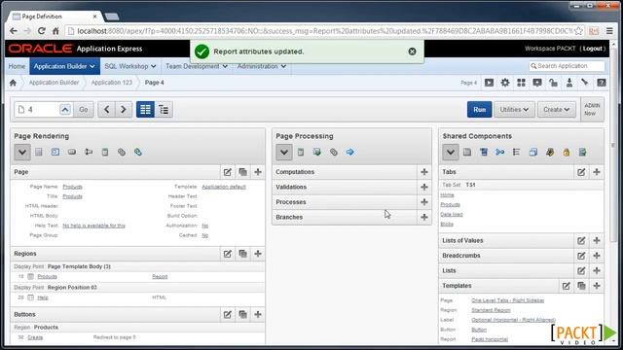
Task: Copy a region in Regions header
Action: (x=242, y=254)
